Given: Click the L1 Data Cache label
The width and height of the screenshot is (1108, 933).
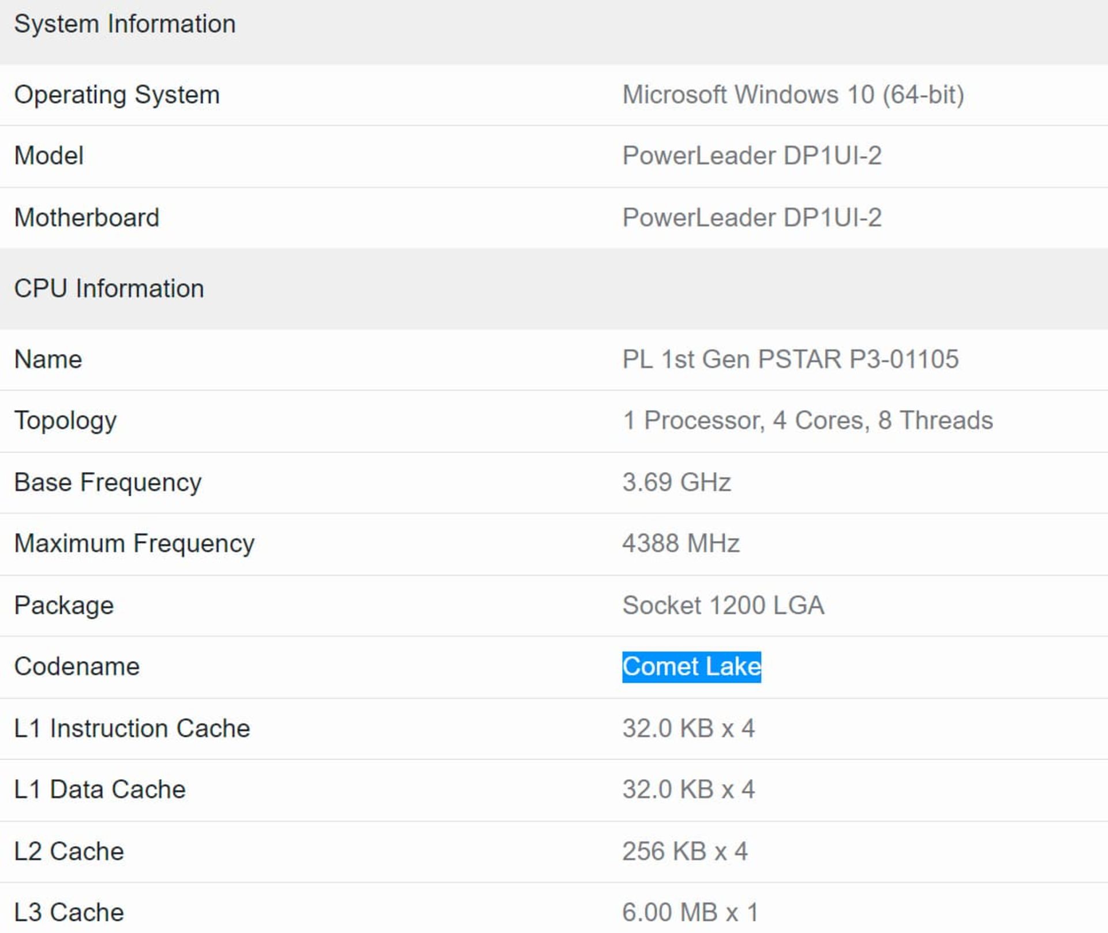Looking at the screenshot, I should [x=100, y=790].
